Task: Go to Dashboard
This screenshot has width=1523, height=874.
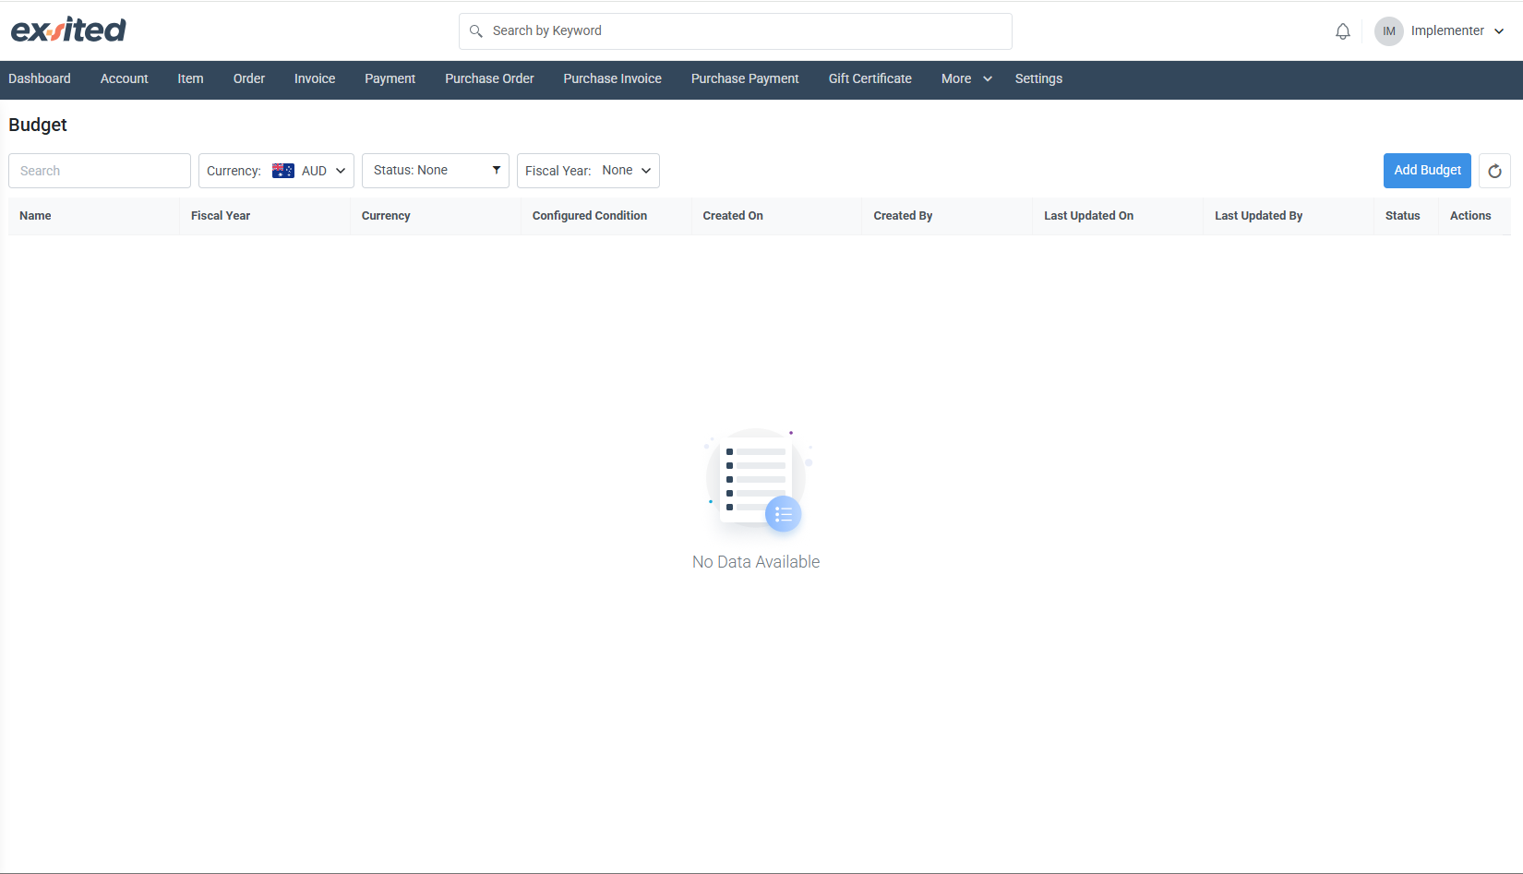Action: click(x=40, y=79)
